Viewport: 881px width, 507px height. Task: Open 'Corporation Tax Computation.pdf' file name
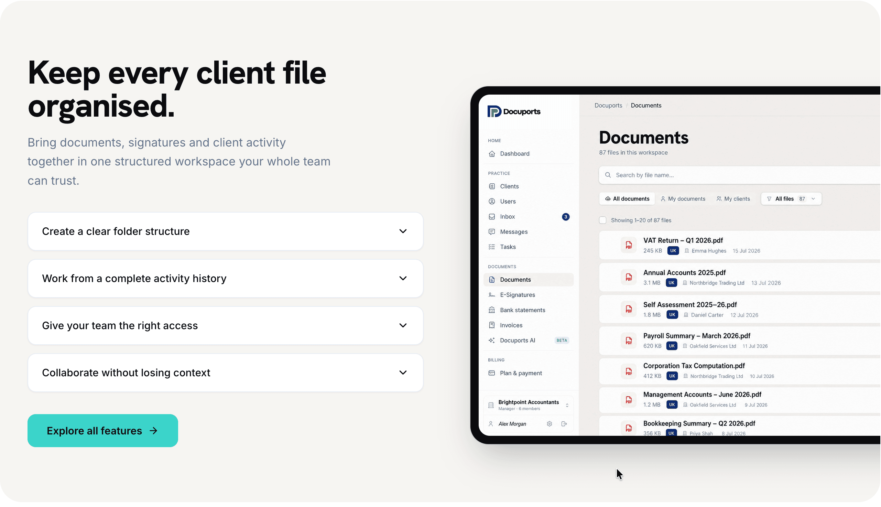(x=694, y=366)
